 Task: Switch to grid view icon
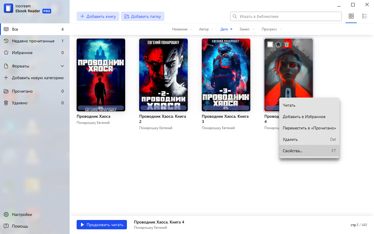click(x=351, y=16)
